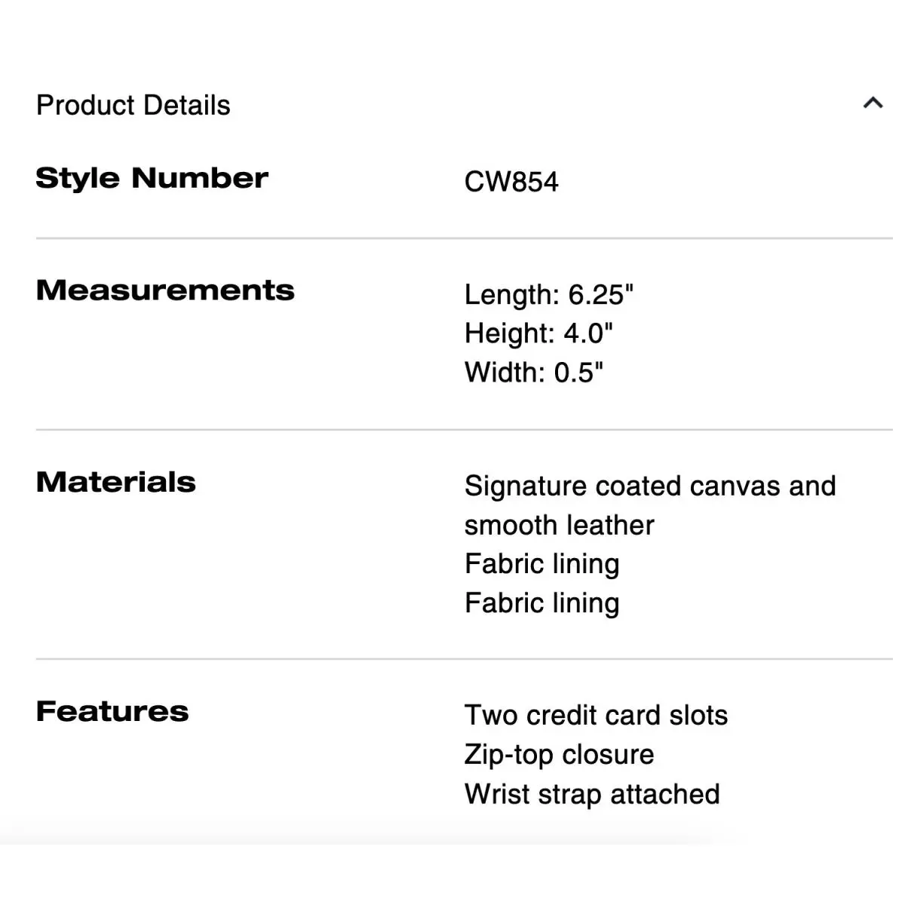Click the divider above Features

465,659
